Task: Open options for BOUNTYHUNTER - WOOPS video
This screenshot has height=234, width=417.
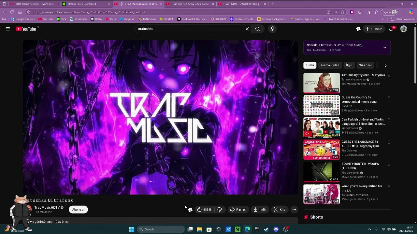Action: point(389,164)
